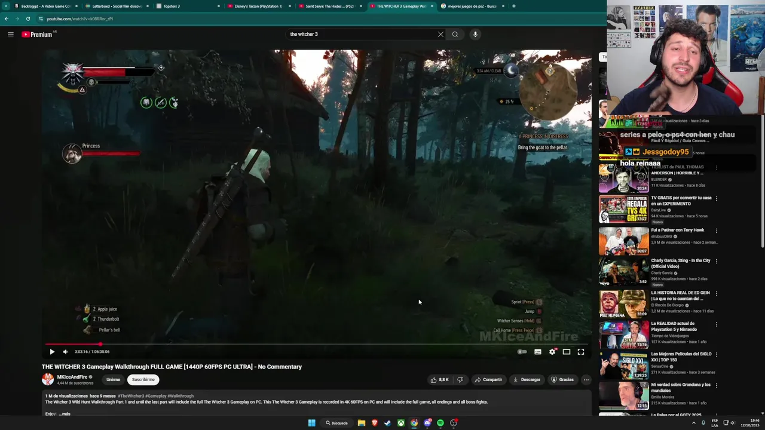Open options for LA REALIDAD de Playstation video
Image resolution: width=765 pixels, height=430 pixels.
(717, 324)
